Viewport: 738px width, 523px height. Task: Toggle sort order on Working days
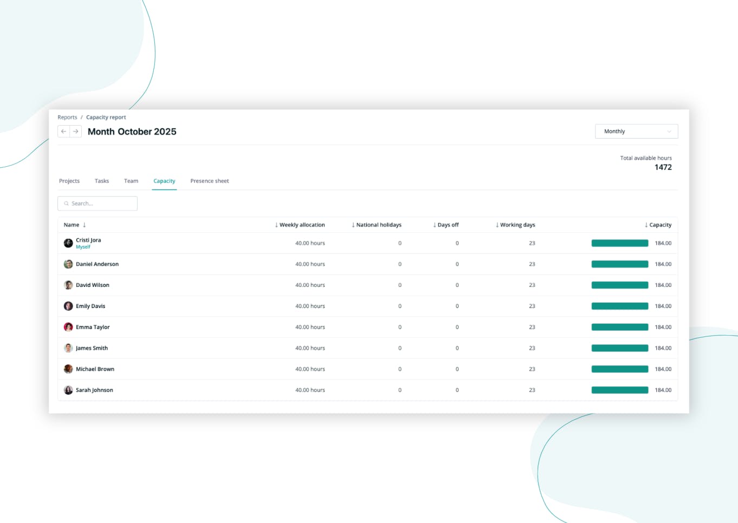tap(515, 225)
